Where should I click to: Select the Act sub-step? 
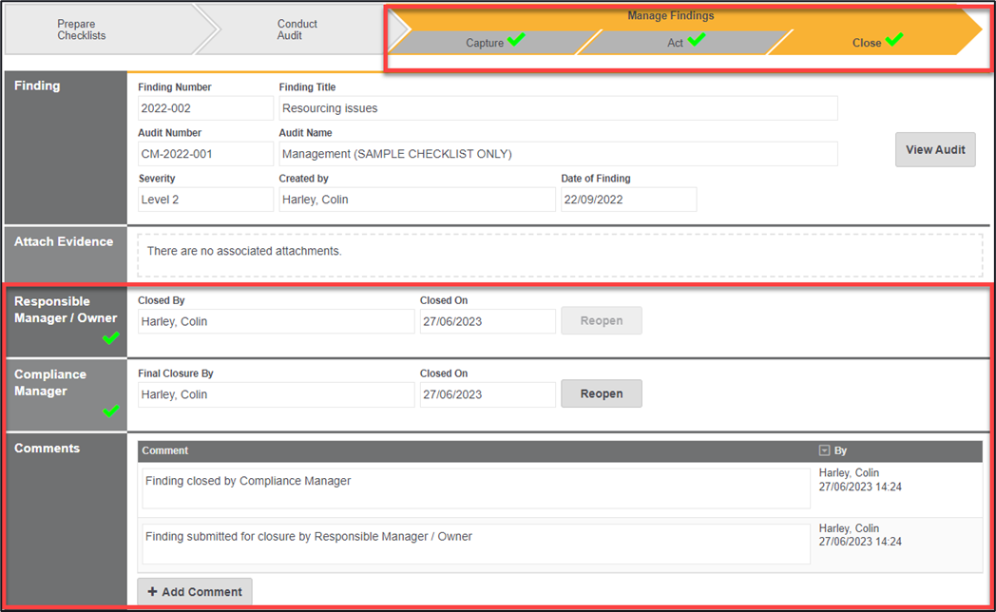675,43
